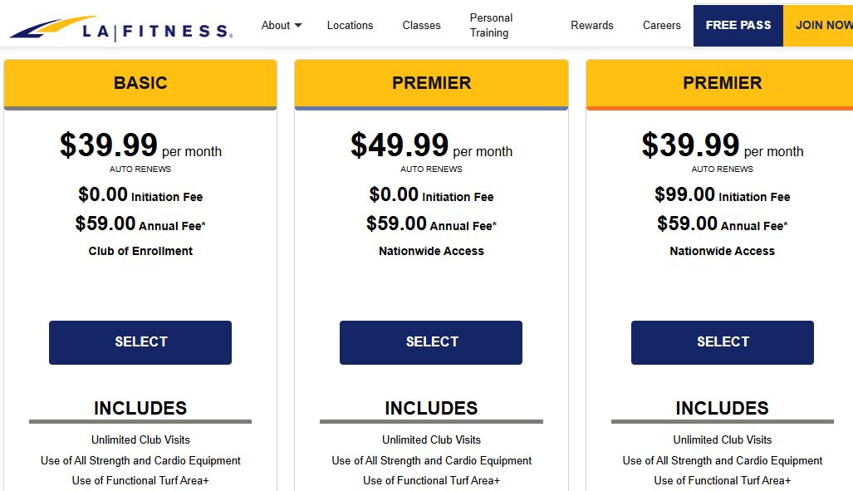Click the Rewards link
The width and height of the screenshot is (853, 491).
click(x=591, y=25)
